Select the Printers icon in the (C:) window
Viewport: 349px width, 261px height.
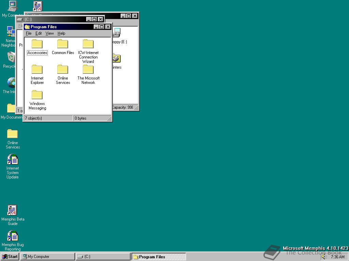(116, 58)
